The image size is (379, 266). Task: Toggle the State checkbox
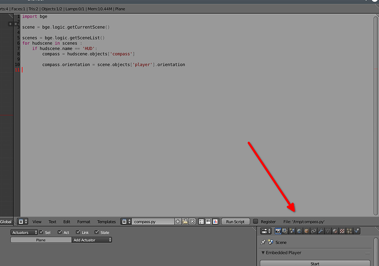point(97,232)
